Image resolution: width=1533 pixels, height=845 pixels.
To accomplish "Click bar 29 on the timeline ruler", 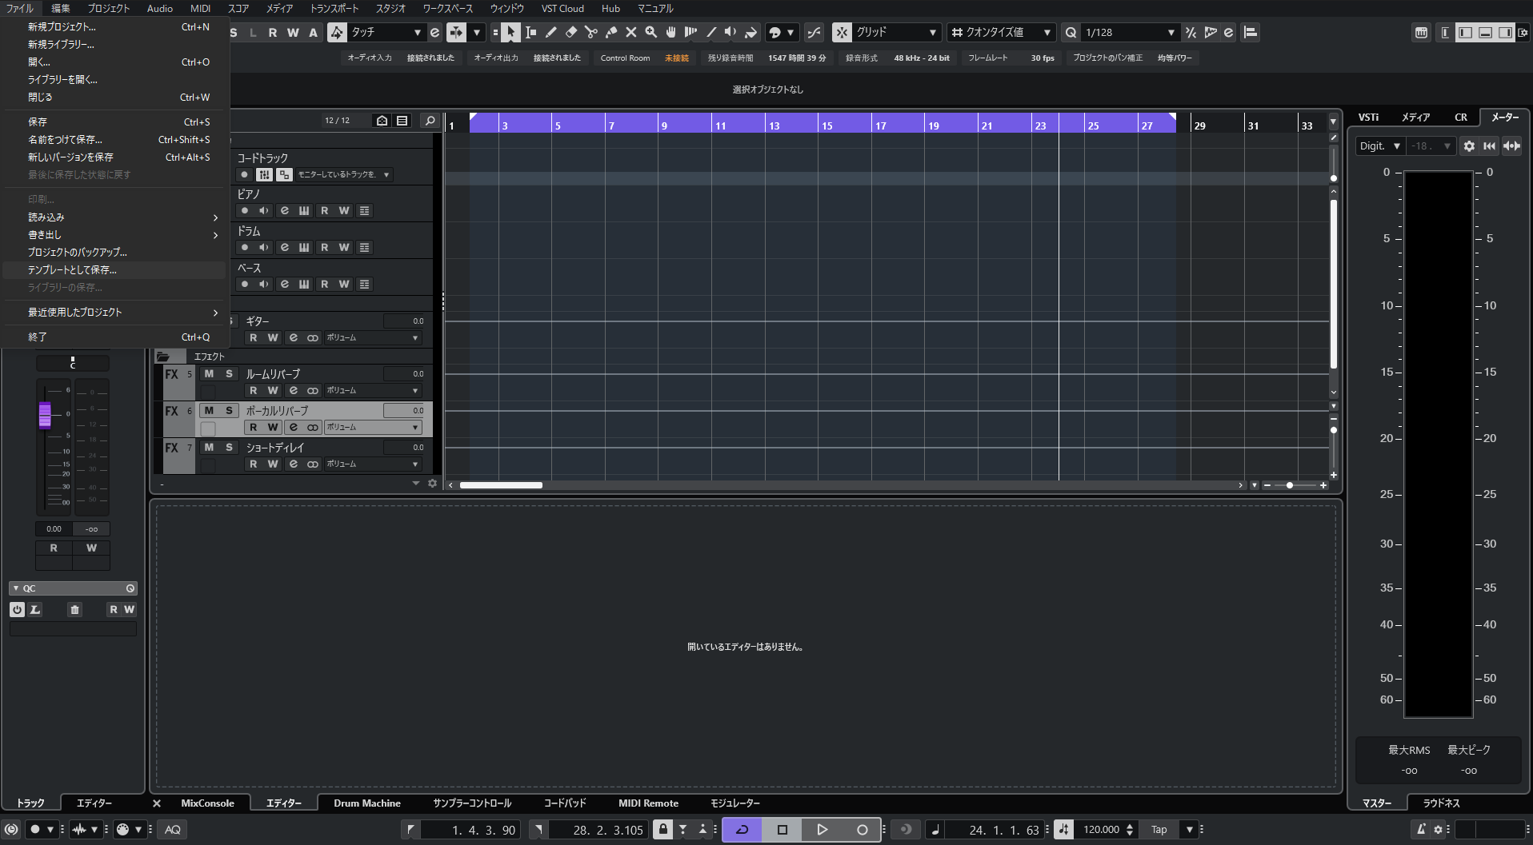I will [x=1199, y=126].
